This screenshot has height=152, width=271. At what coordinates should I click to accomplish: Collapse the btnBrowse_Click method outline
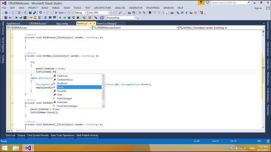(12, 38)
